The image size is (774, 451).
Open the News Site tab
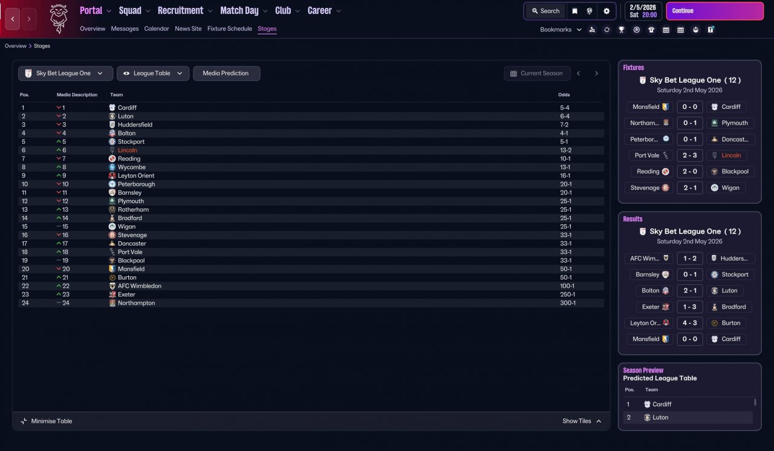(x=188, y=28)
